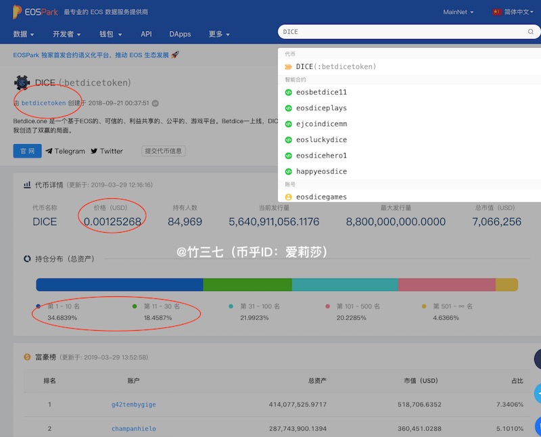541x437 pixels.
Task: Open the Twitter link
Action: pos(107,151)
